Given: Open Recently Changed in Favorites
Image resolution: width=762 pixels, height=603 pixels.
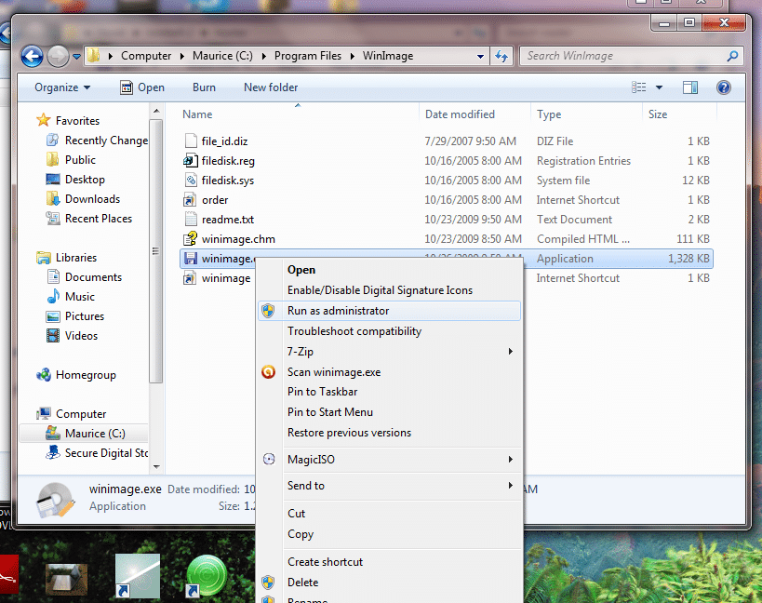Looking at the screenshot, I should coord(97,141).
